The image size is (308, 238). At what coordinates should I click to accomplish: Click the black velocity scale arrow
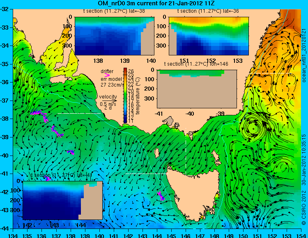pyautogui.click(x=109, y=101)
